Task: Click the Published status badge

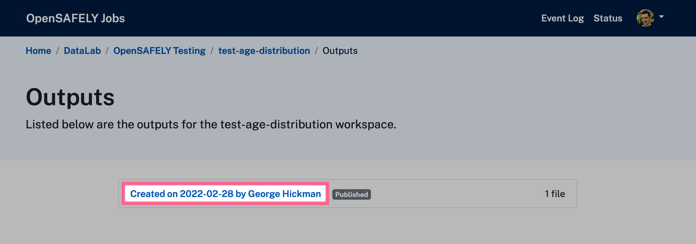Action: coord(351,194)
